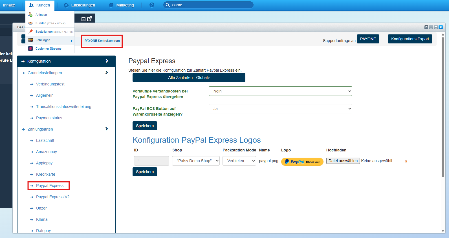449x238 pixels.
Task: Choose Kunden (STRG+ALT+K) menu entry
Action: [x=50, y=23]
